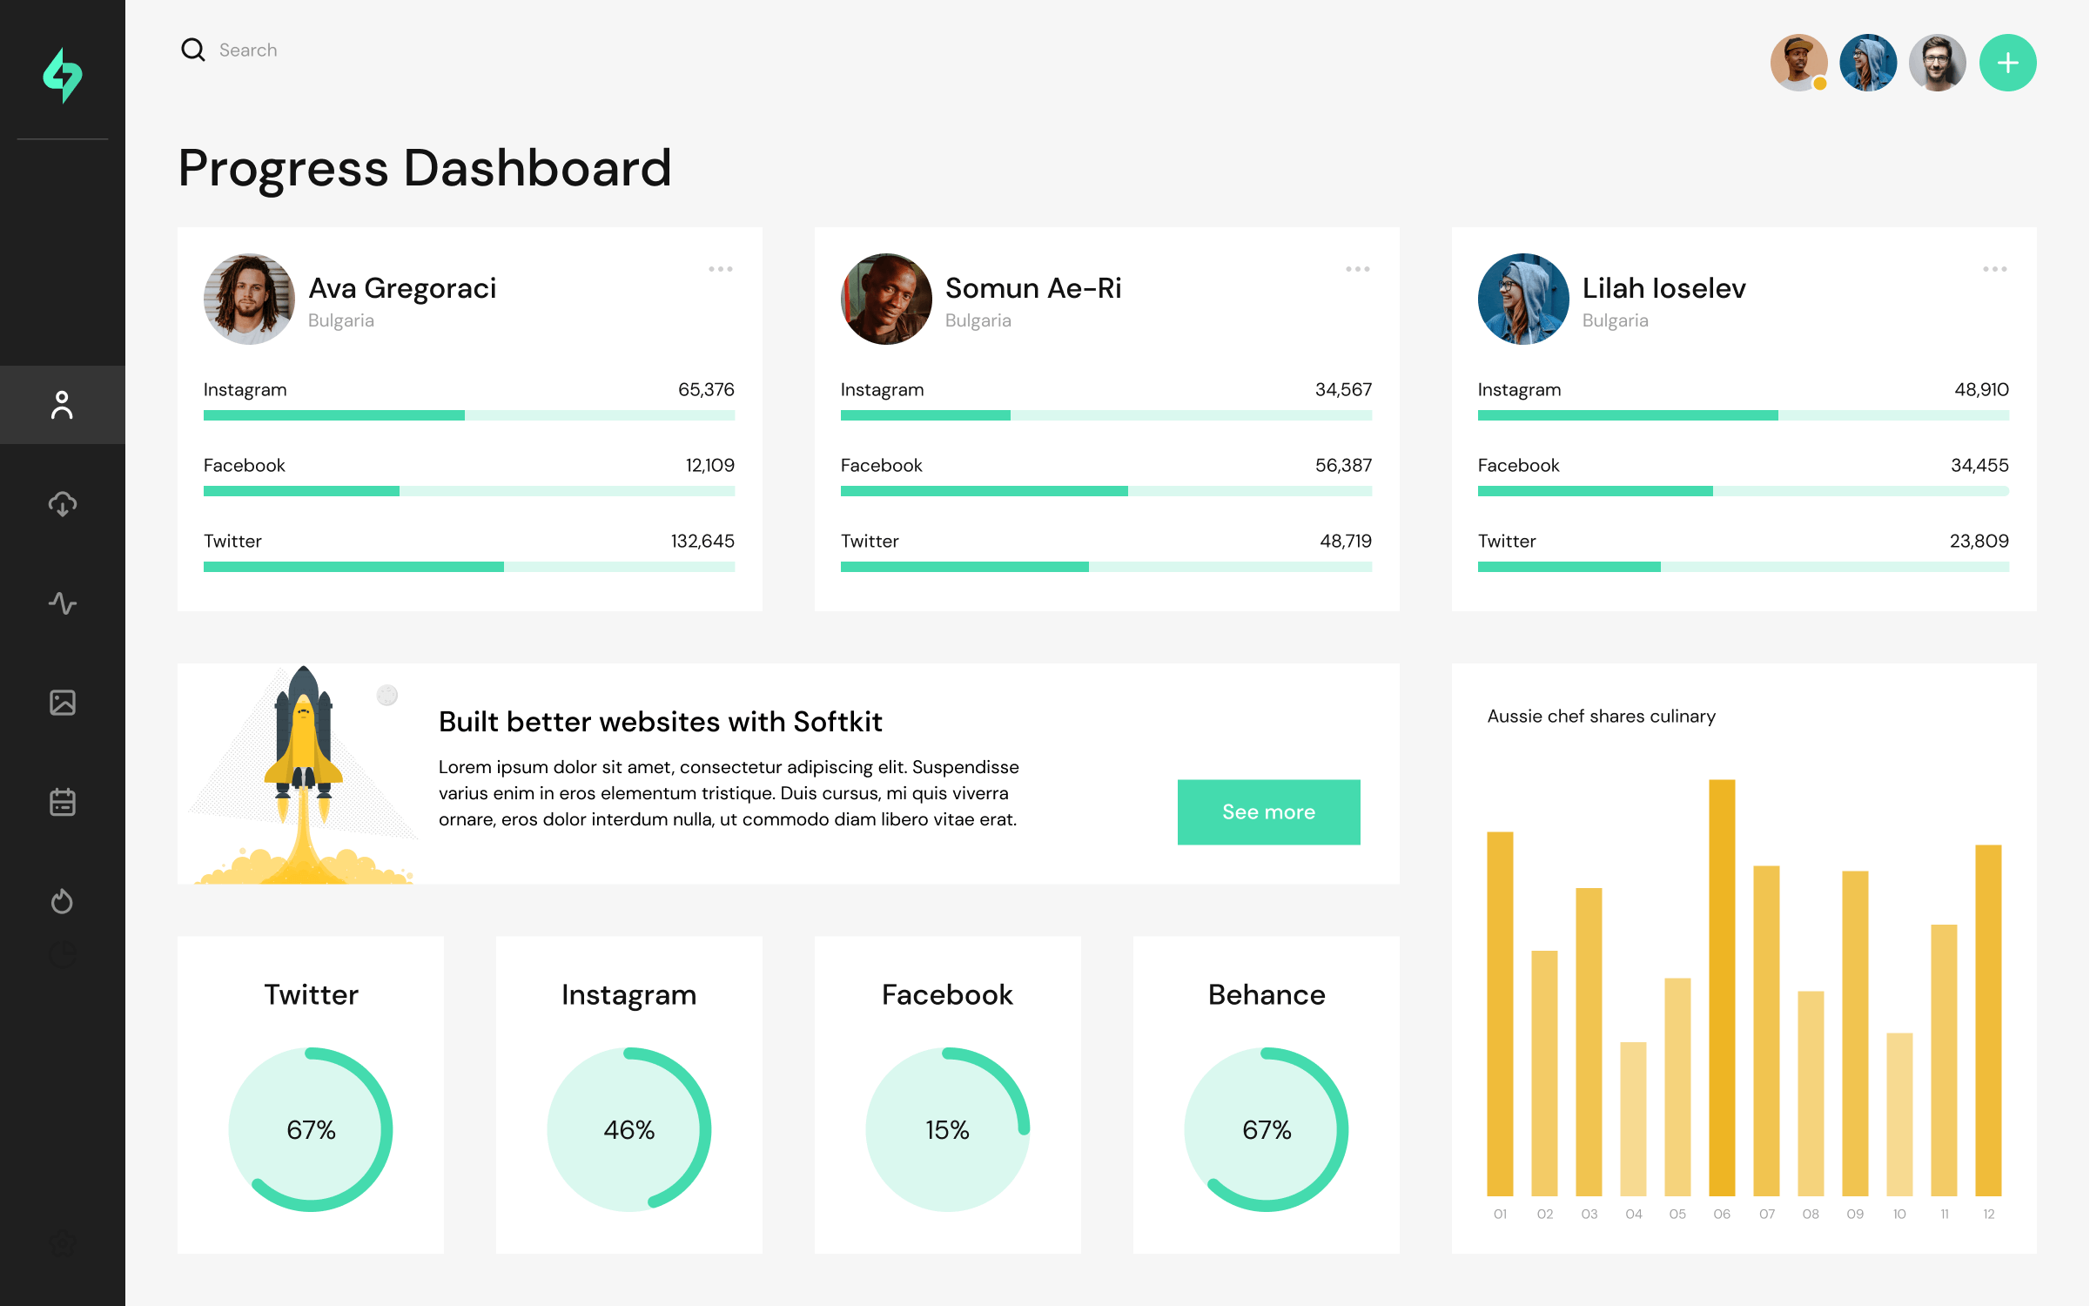Open the image gallery sidebar icon

[62, 702]
